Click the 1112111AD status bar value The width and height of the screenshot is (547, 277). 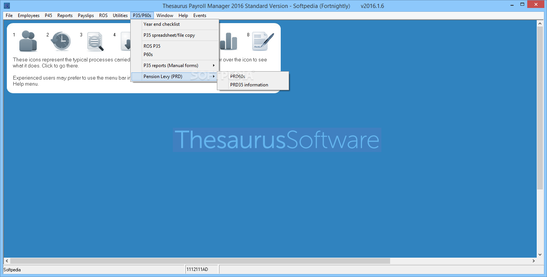[197, 269]
